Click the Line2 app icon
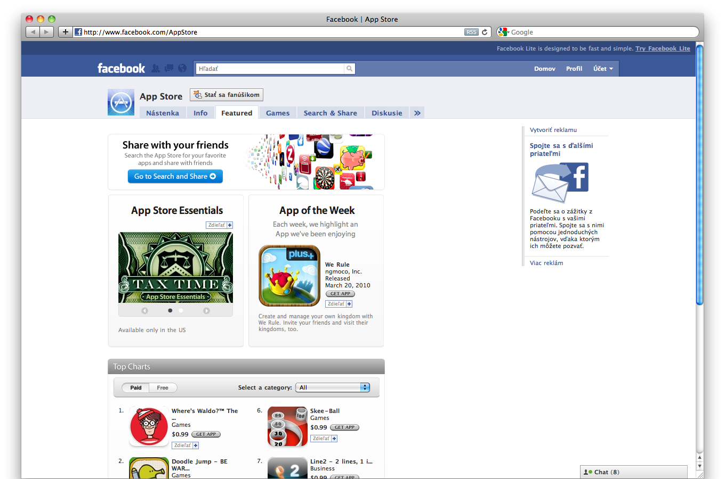The width and height of the screenshot is (725, 479). [x=287, y=468]
